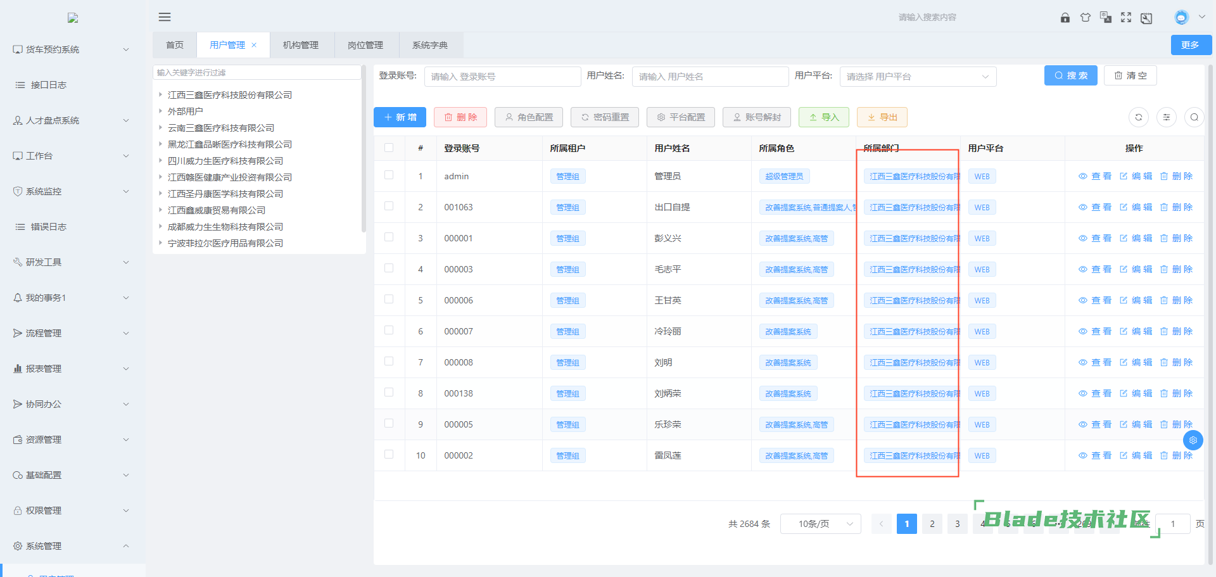Delete user 000005 乐珍荣
Screen dimensions: 1216x577
(1176, 424)
